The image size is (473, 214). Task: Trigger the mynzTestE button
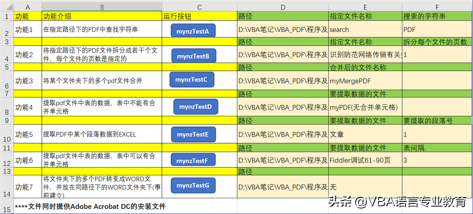coord(193,134)
